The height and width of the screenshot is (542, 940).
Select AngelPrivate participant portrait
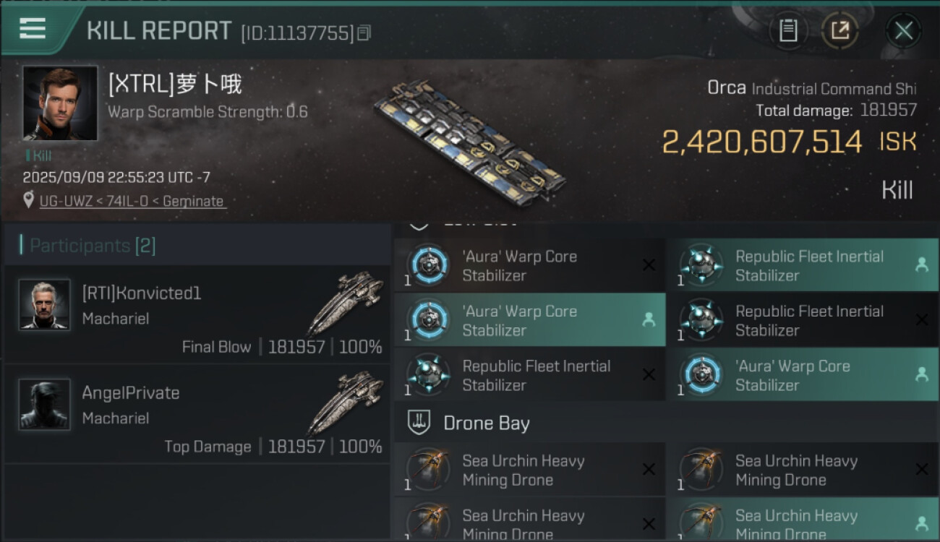tap(44, 404)
